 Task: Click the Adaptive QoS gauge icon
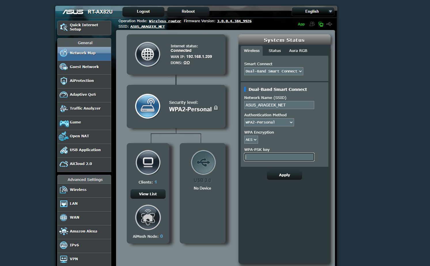[63, 95]
